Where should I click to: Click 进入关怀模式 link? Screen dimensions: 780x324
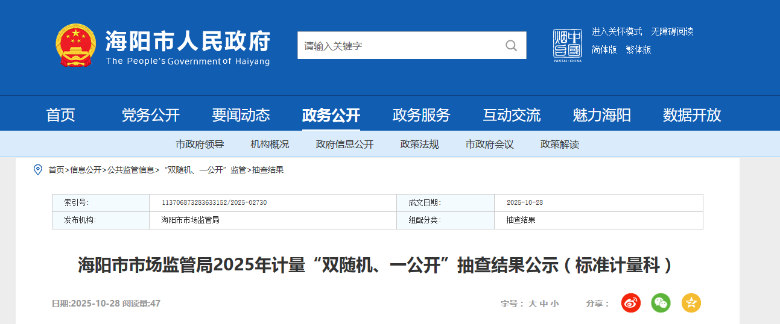pos(617,31)
